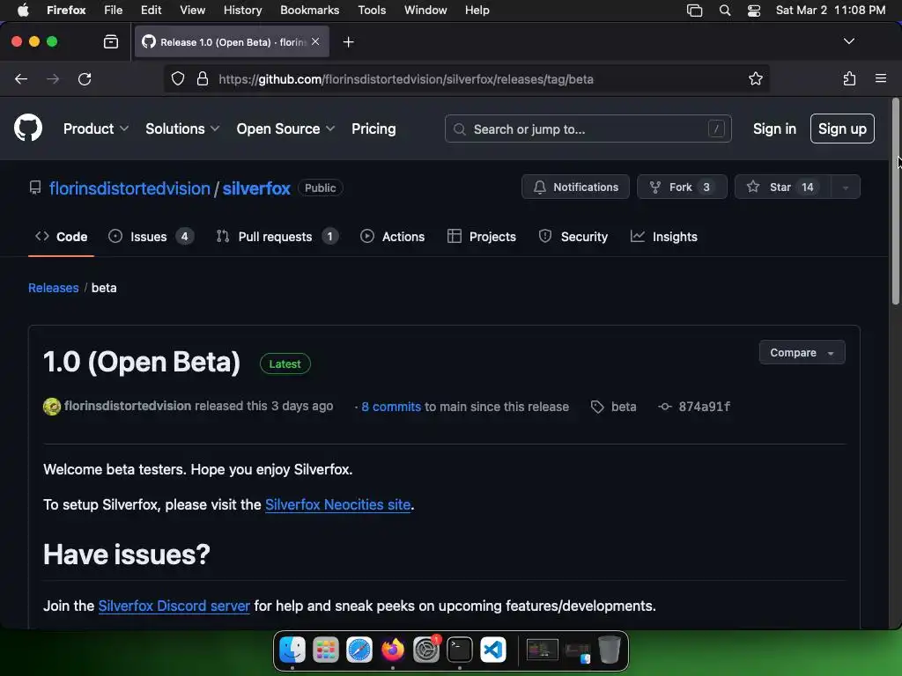Click the Pricing link

[x=373, y=129]
